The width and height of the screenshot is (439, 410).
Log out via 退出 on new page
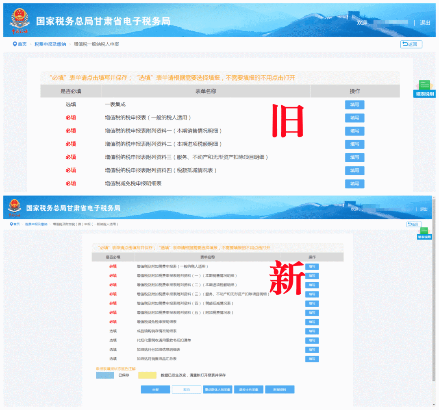pos(424,209)
